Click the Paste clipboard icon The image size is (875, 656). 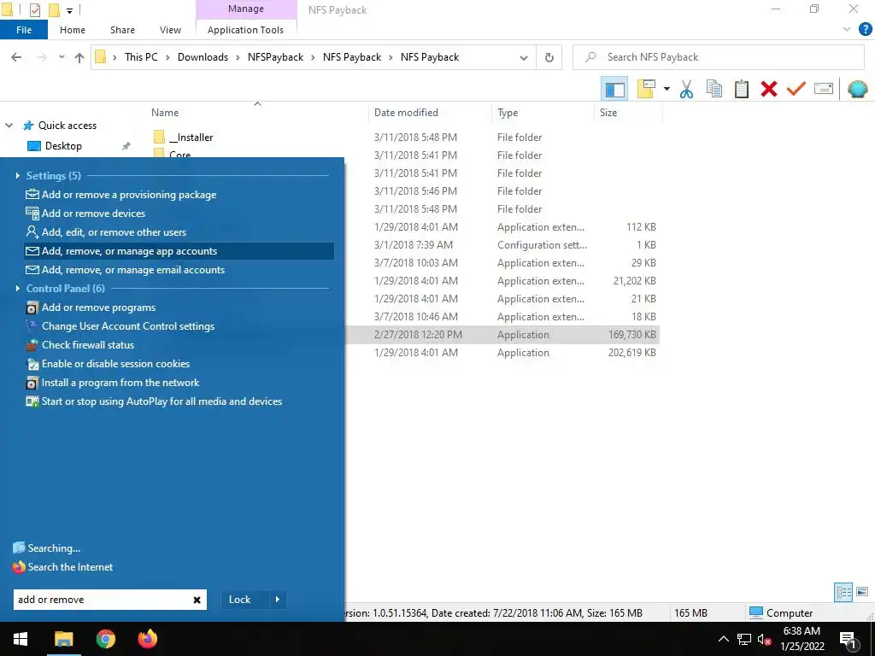pyautogui.click(x=742, y=89)
